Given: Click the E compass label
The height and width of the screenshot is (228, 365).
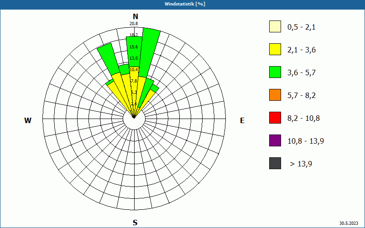Looking at the screenshot, I should click(x=242, y=120).
